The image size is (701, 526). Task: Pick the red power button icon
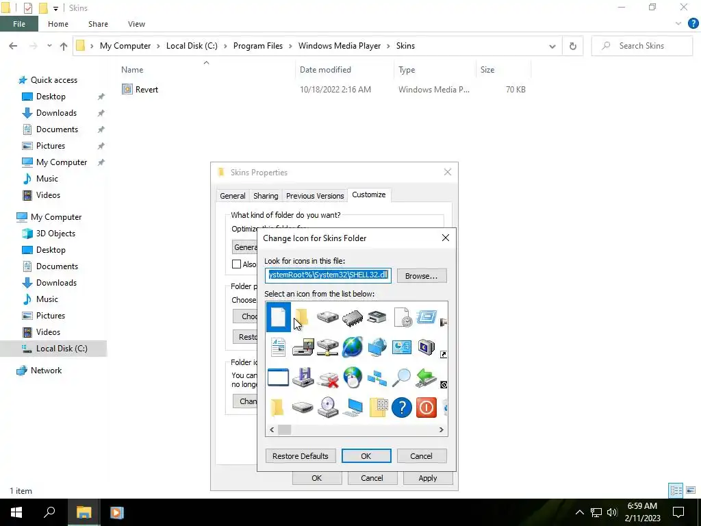[x=426, y=408]
